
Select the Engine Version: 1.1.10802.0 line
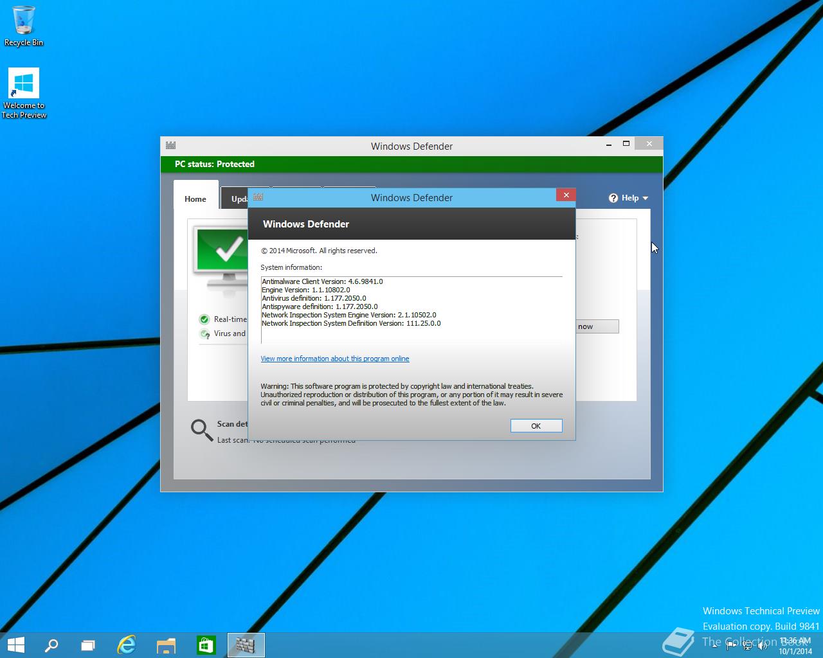[x=306, y=290]
